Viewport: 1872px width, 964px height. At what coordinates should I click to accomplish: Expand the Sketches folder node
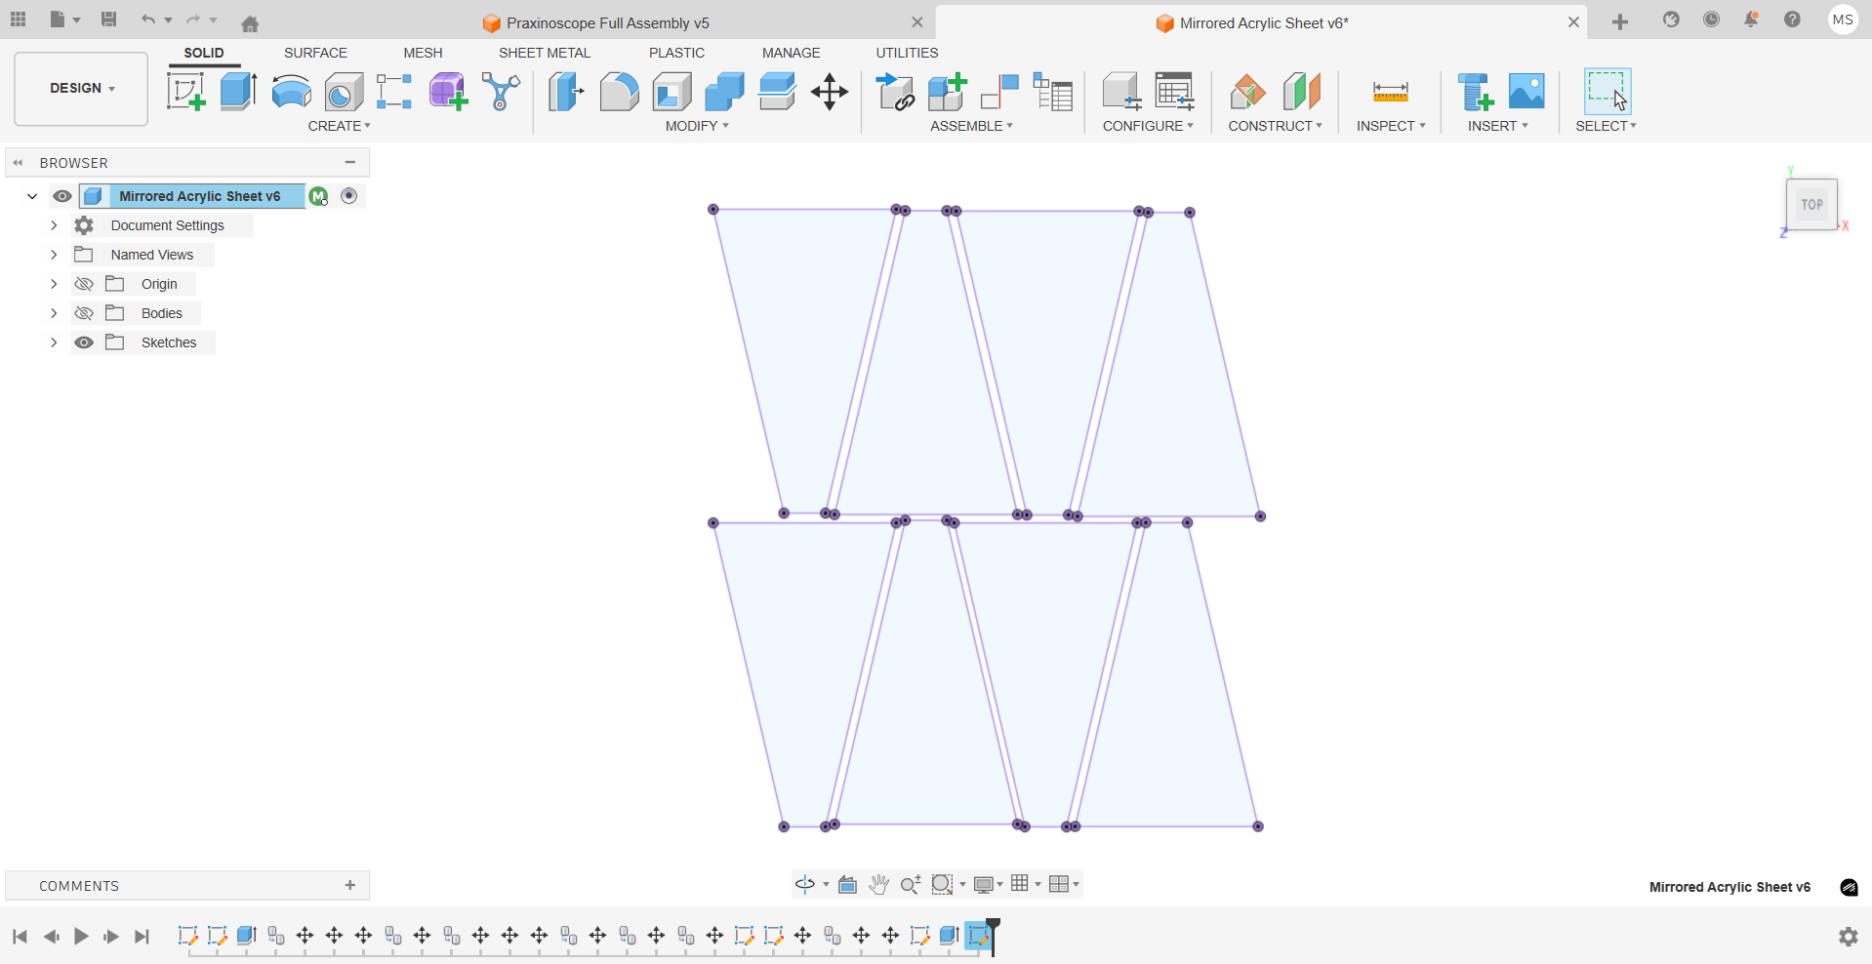tap(54, 342)
